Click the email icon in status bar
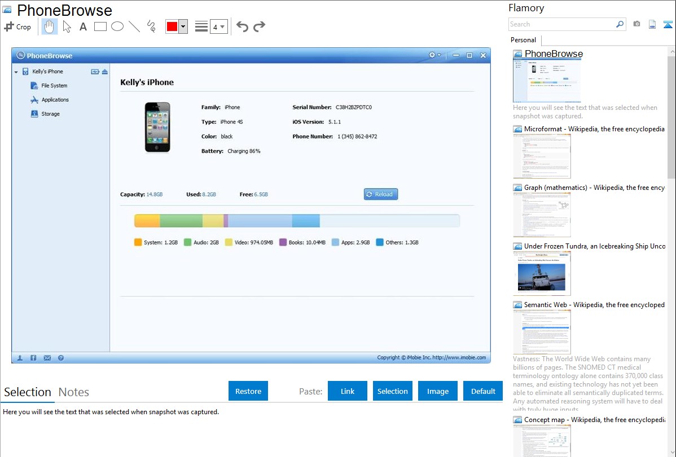676x457 pixels. tap(47, 358)
